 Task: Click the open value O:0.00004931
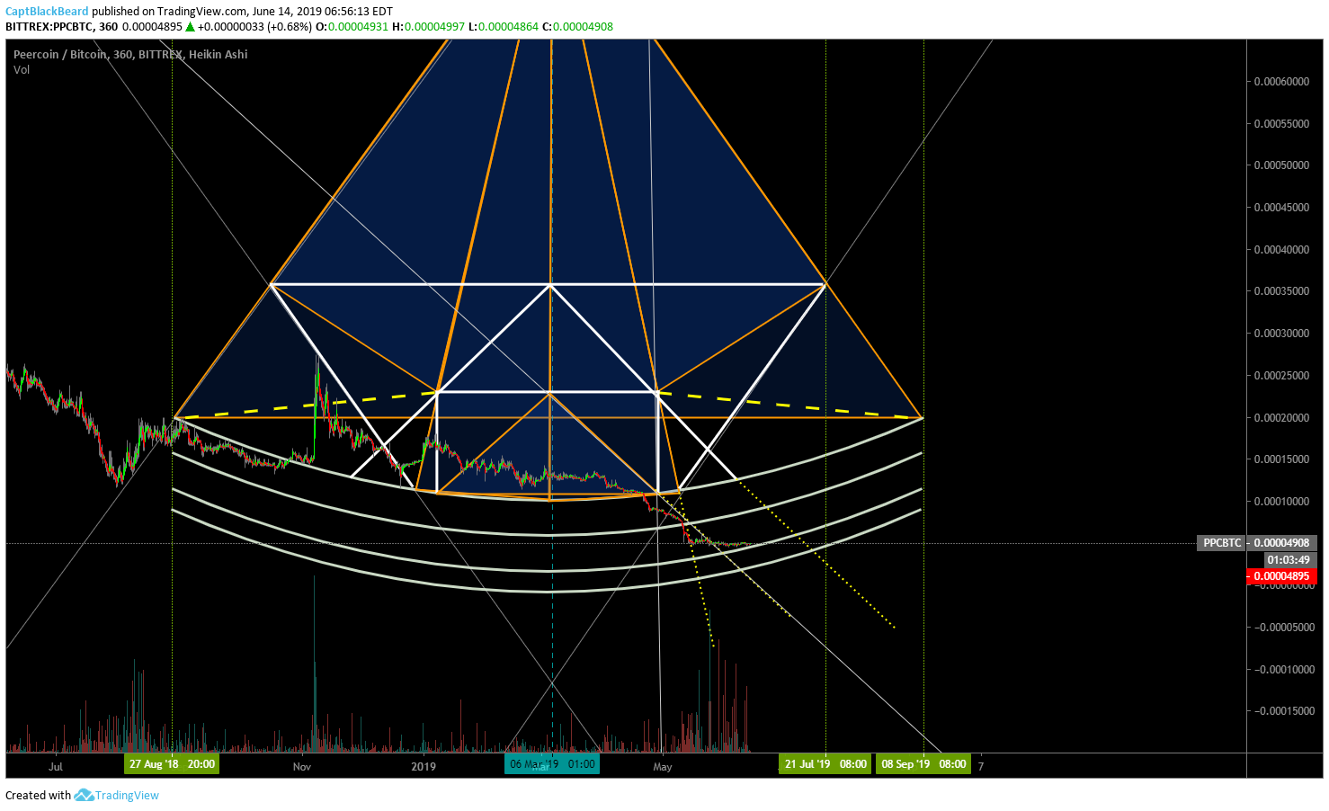[352, 27]
